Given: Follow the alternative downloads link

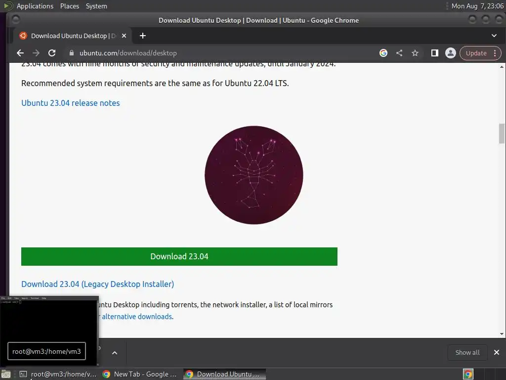Looking at the screenshot, I should point(137,317).
